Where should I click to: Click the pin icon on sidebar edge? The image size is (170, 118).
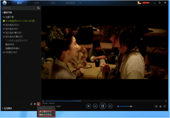click(43, 58)
